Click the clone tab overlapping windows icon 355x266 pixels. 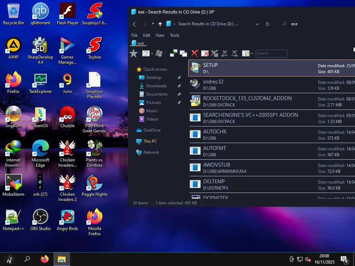pos(183,53)
